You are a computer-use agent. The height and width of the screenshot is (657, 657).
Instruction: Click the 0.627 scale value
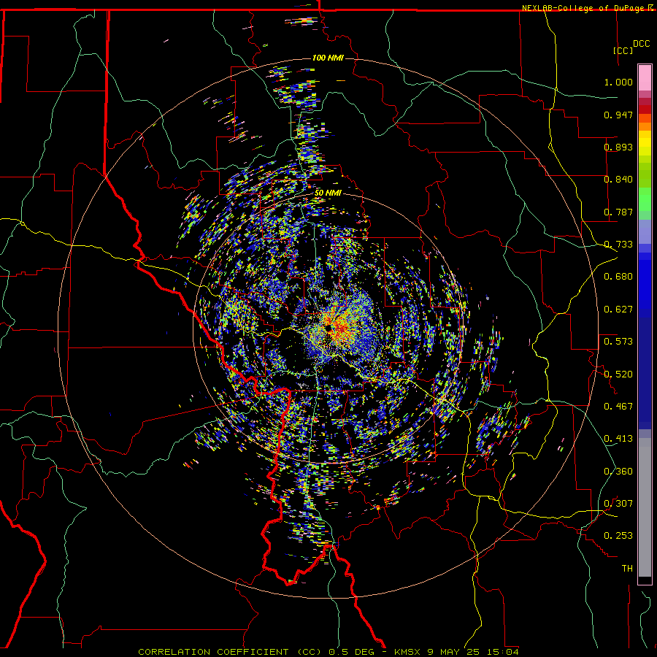pos(618,310)
